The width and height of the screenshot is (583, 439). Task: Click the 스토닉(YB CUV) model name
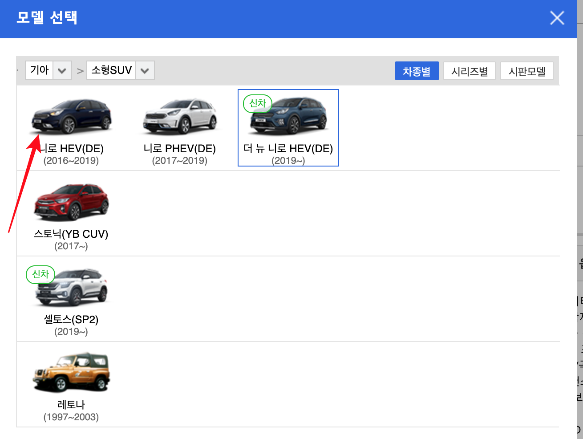71,234
